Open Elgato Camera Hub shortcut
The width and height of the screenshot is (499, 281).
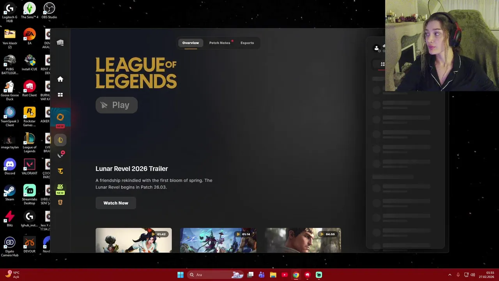click(10, 247)
